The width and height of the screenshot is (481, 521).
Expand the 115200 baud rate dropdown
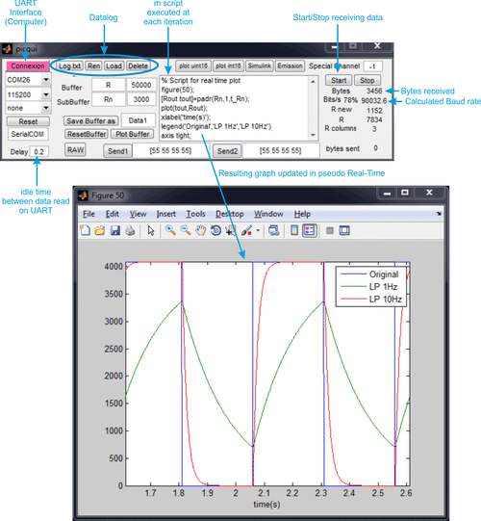click(46, 94)
